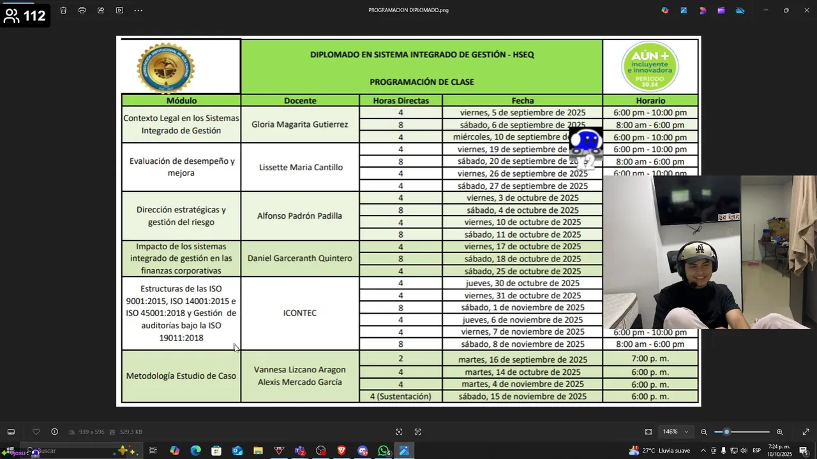Click the webcam overlay showing the streamer
This screenshot has height=459, width=817.
coord(710,252)
